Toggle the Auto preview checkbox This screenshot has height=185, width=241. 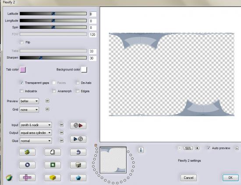209,148
